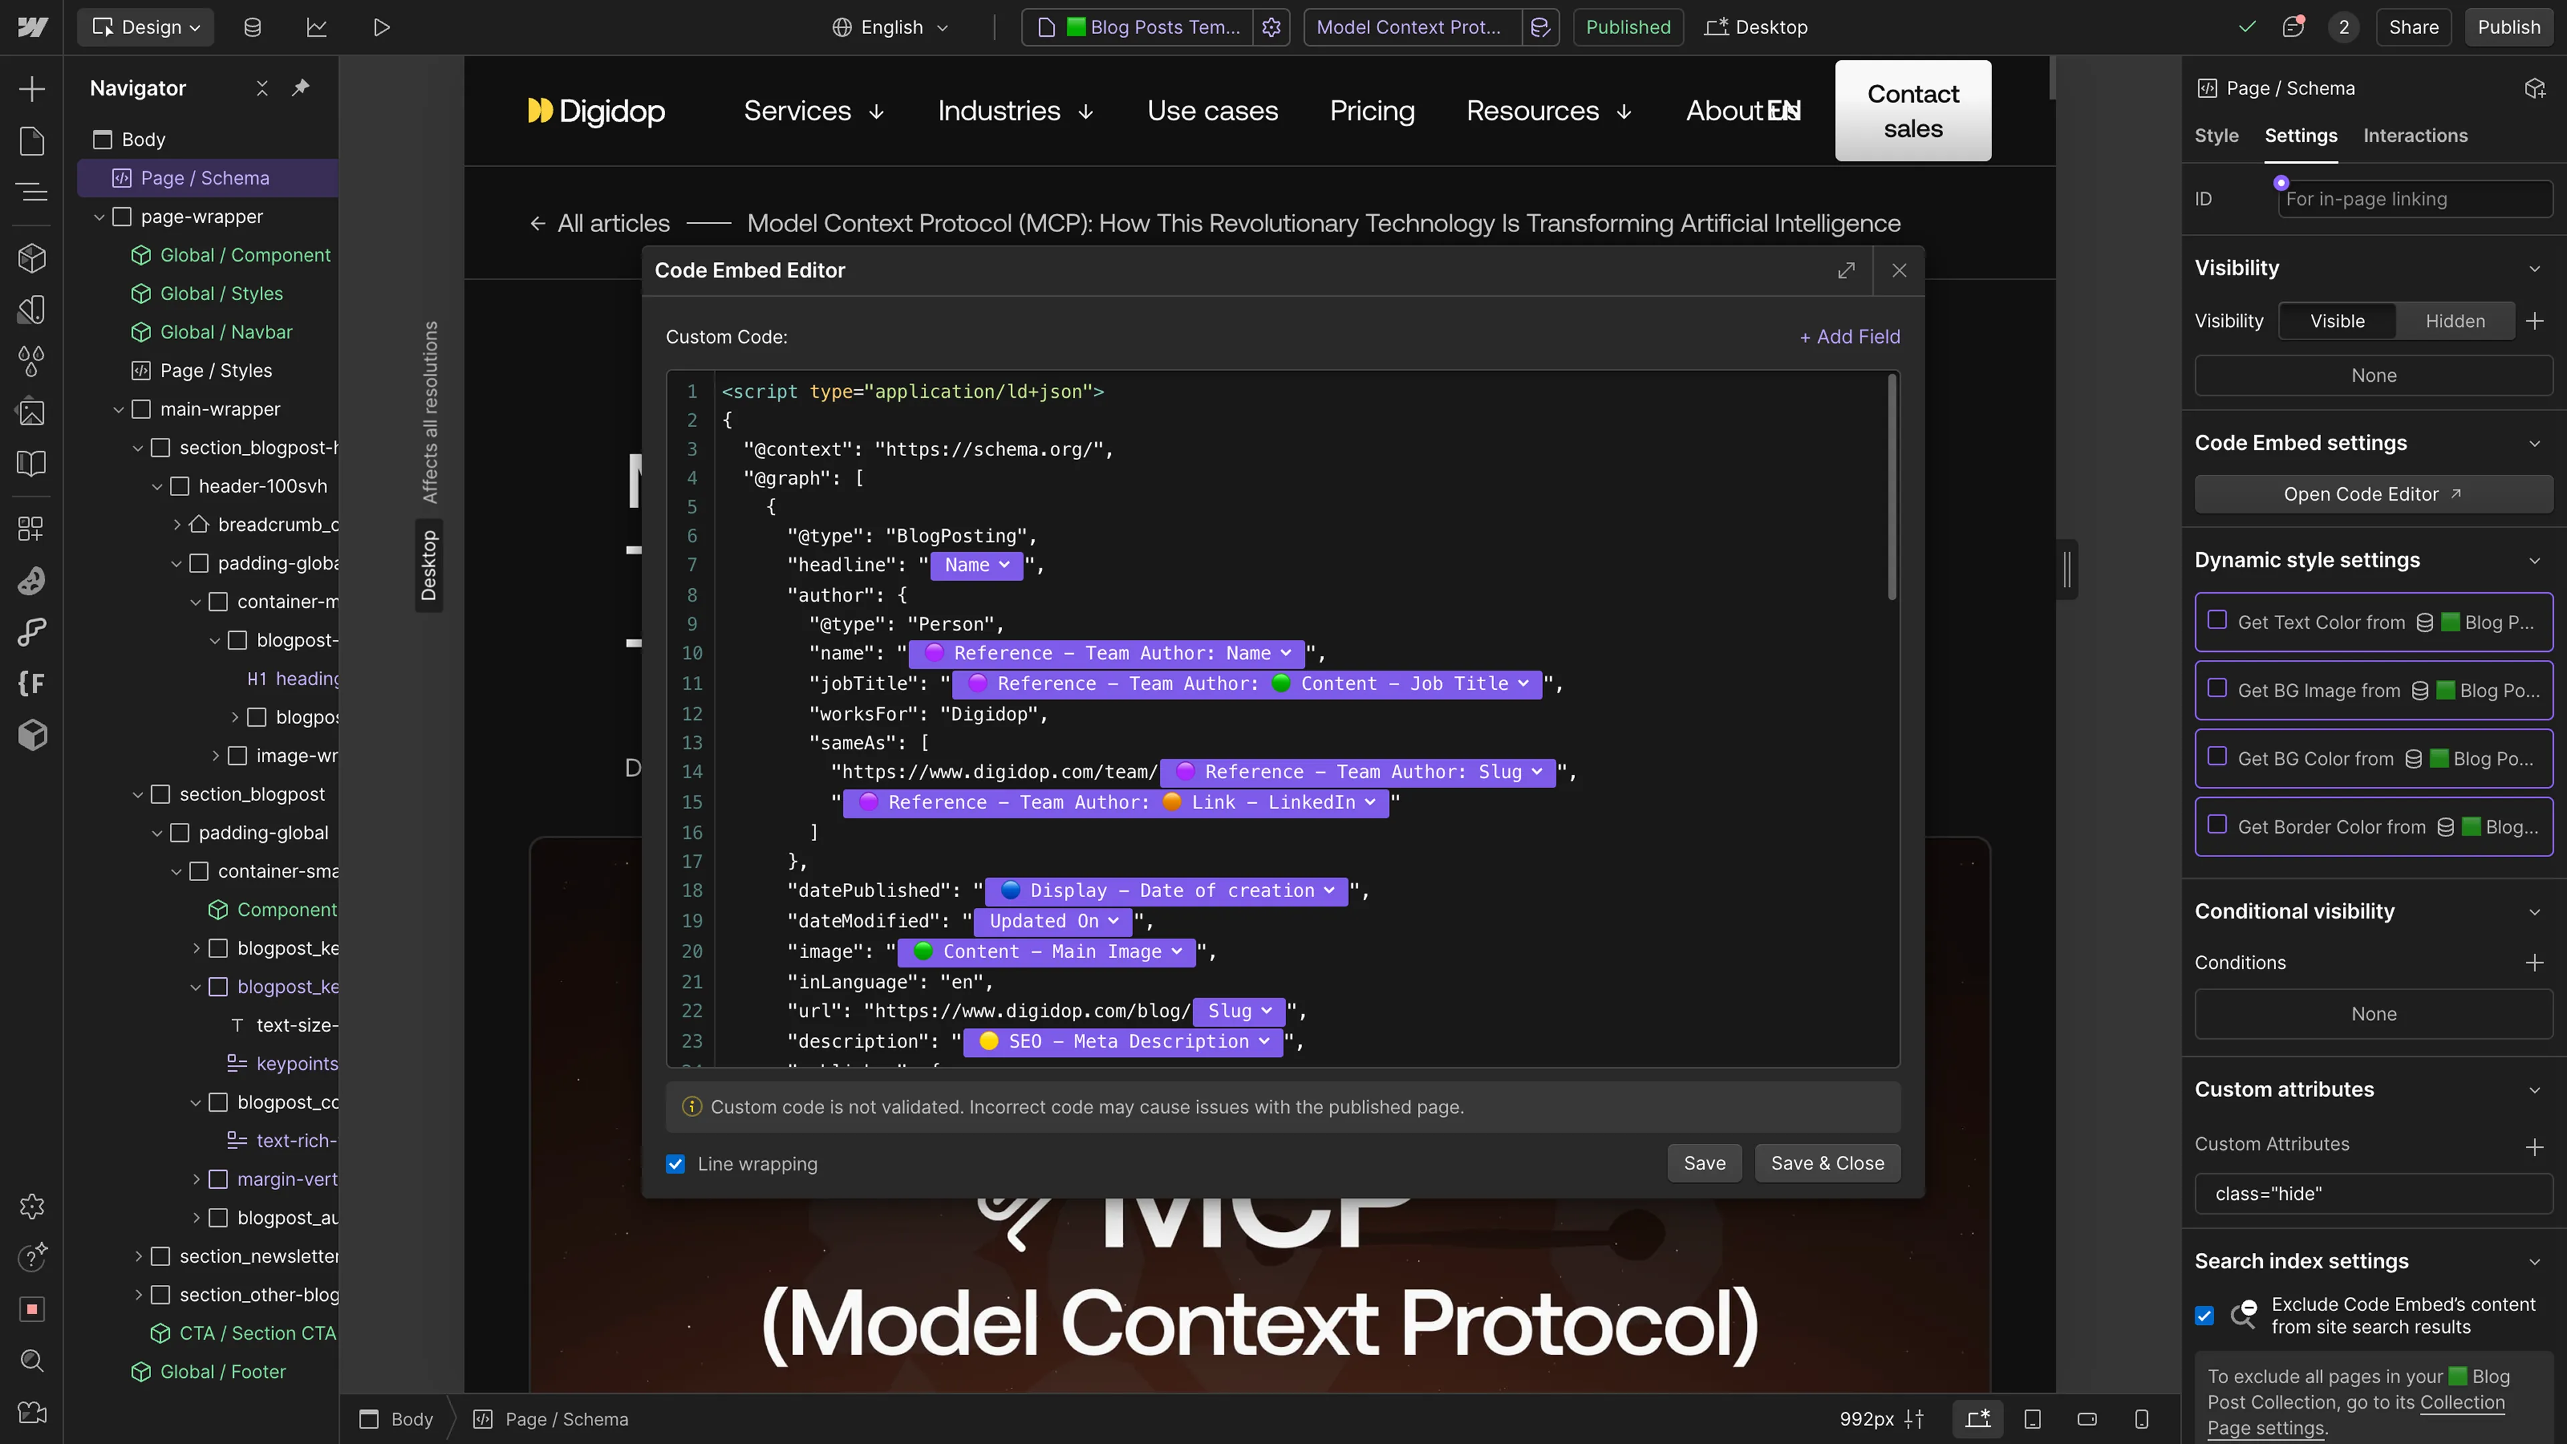Open the Components cube icon in sidebar

click(x=32, y=258)
